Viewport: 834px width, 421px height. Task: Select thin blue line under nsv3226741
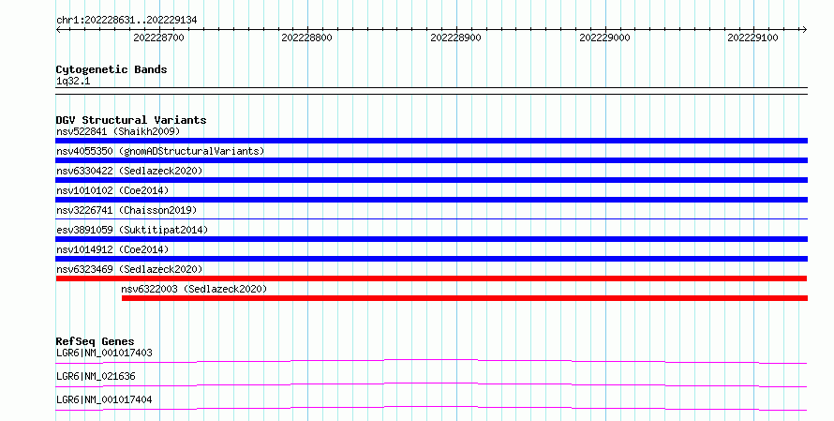[x=431, y=218]
